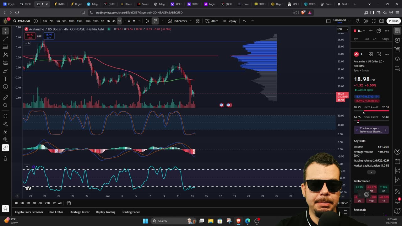Open the object tree layers panel
The width and height of the screenshot is (402, 226).
pos(397,59)
